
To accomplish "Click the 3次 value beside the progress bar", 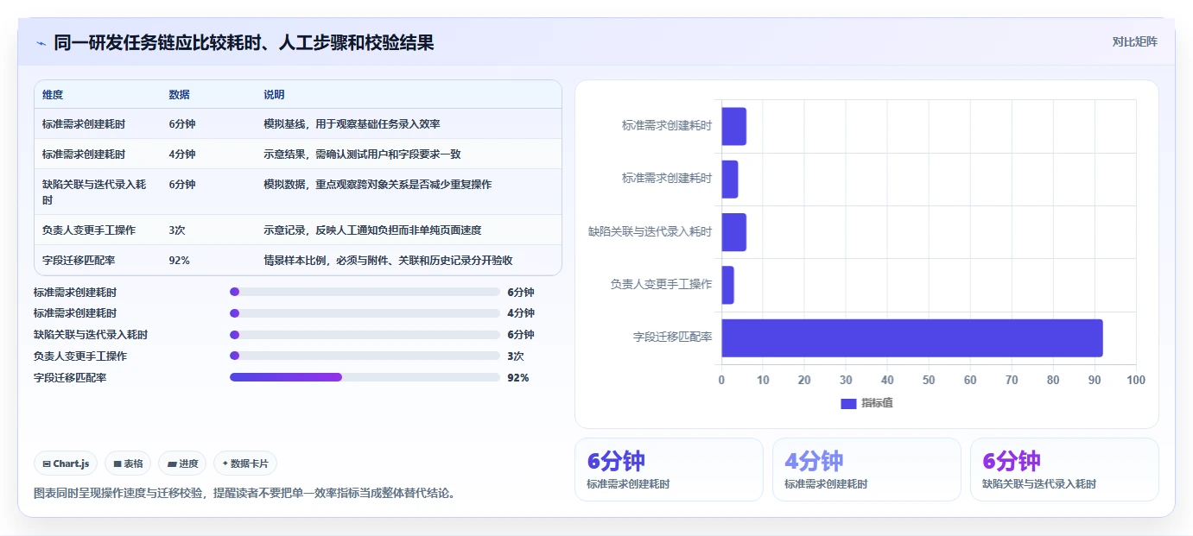I will tap(516, 356).
